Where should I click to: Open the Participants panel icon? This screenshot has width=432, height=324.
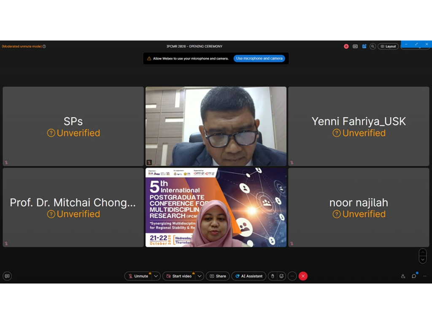403,276
